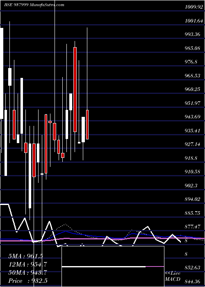Click the 935.41 price axis label

(x=192, y=131)
